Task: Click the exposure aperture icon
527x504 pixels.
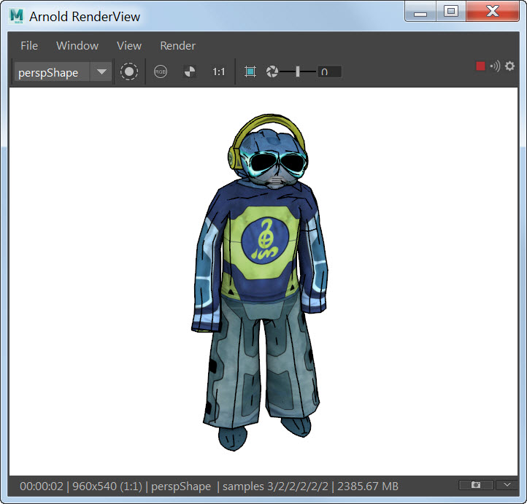Action: 272,72
